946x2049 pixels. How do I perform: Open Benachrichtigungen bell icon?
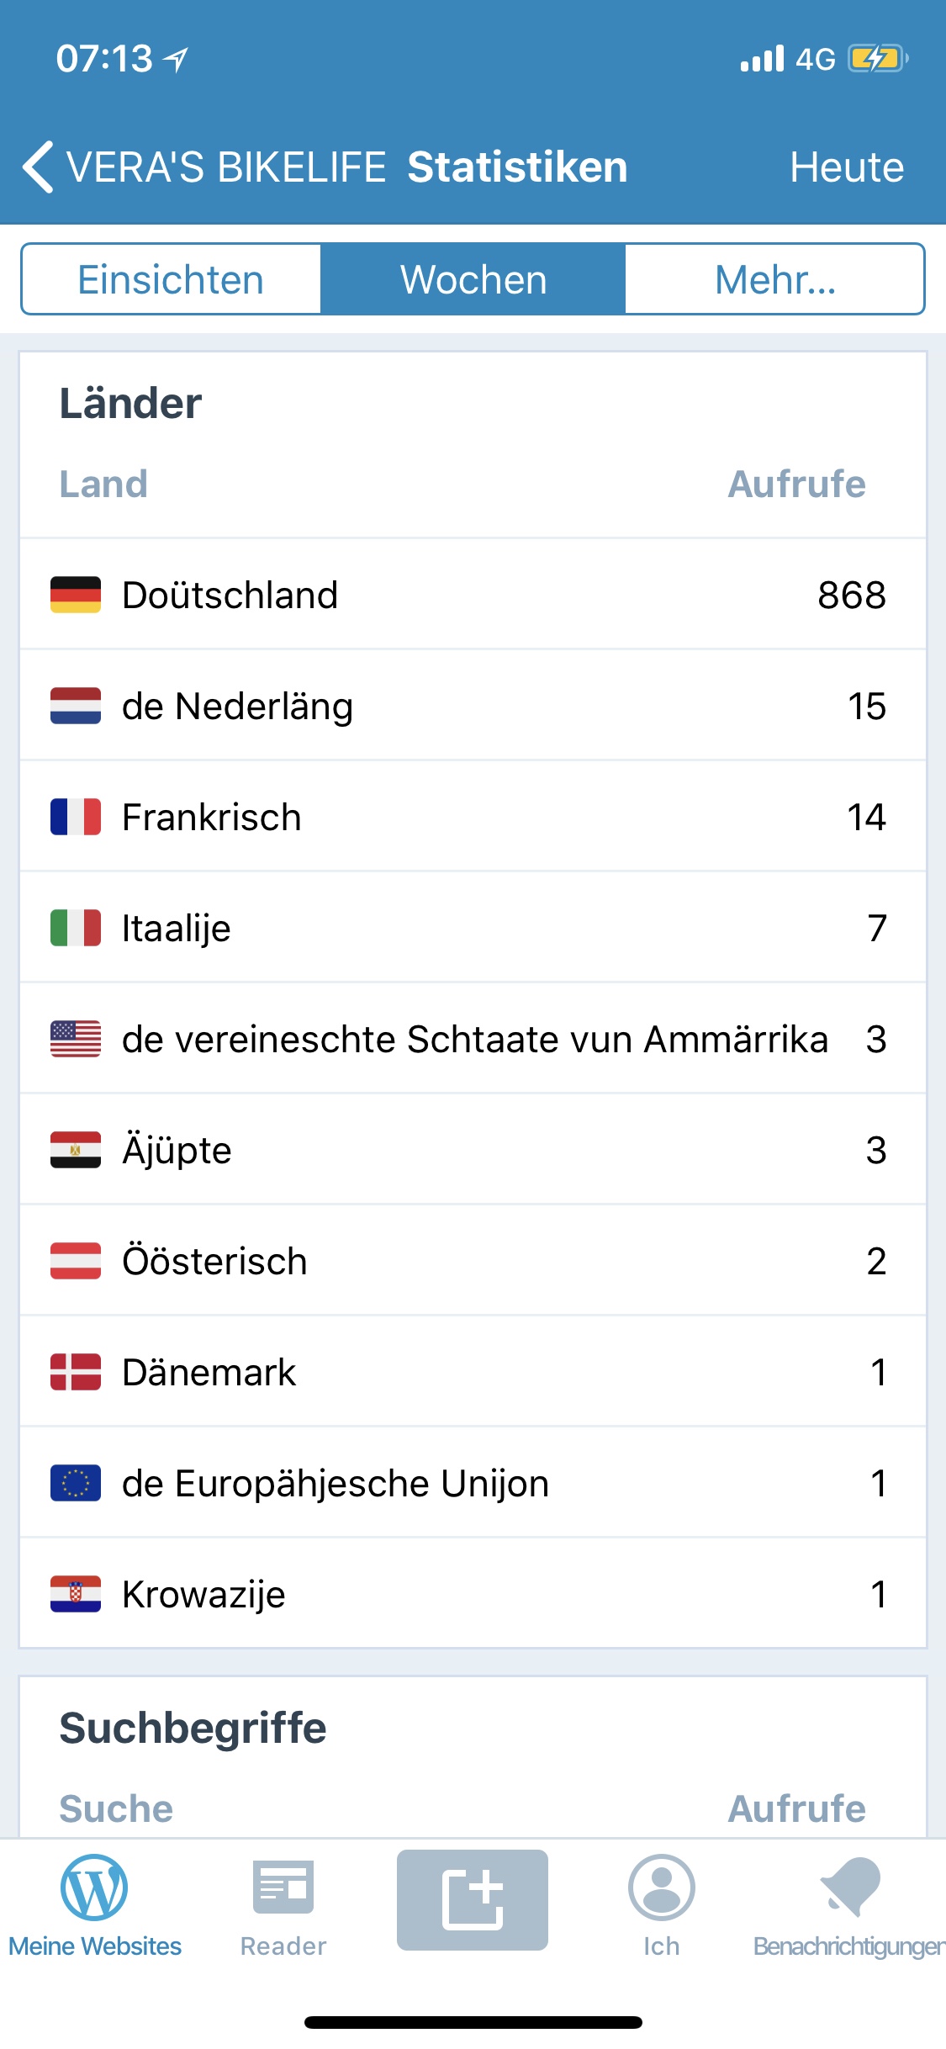coord(849,1888)
